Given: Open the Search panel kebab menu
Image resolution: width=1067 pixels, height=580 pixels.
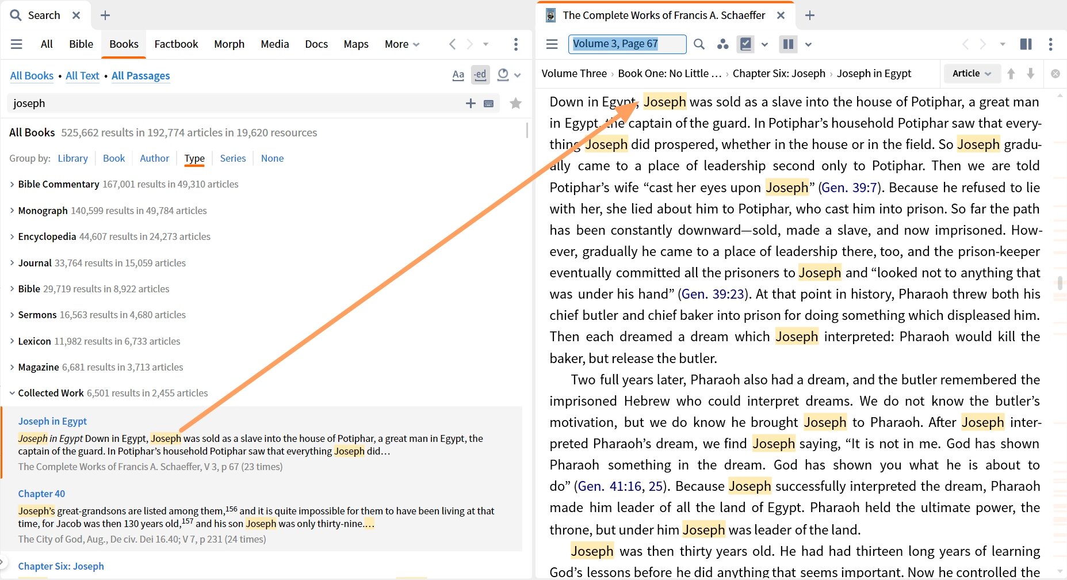Looking at the screenshot, I should click(515, 44).
